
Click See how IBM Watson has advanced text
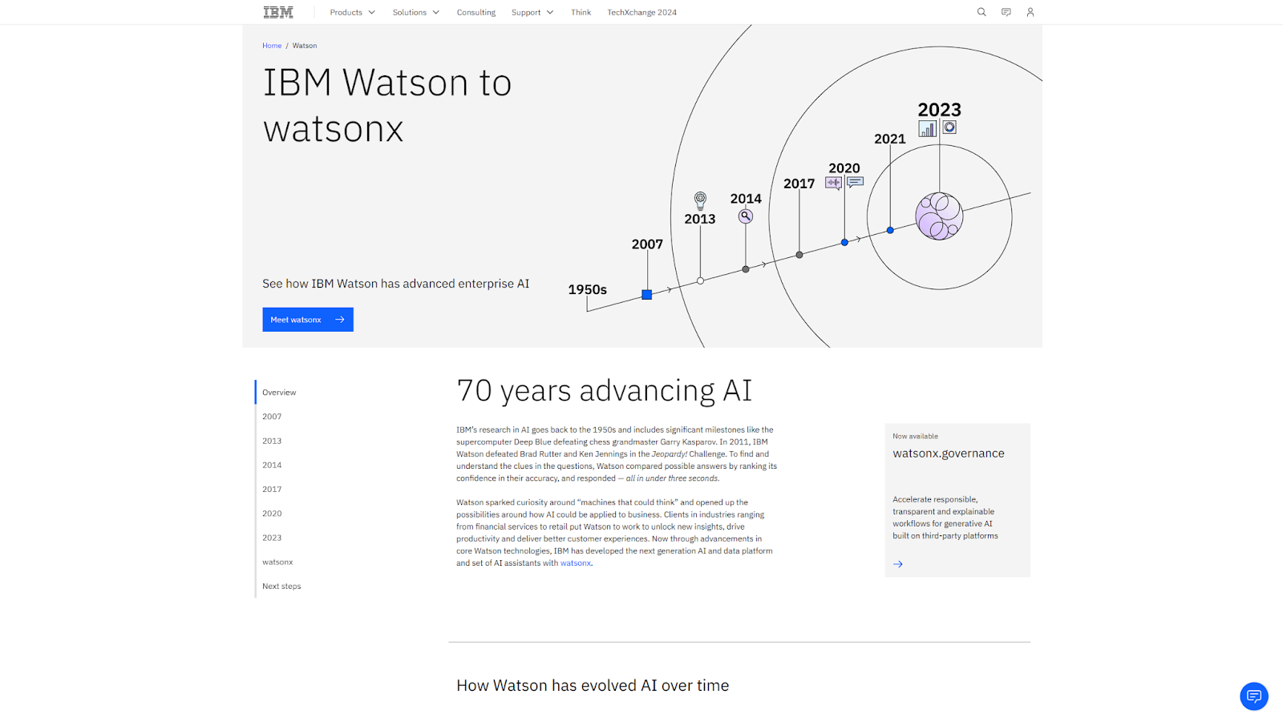[x=395, y=284]
